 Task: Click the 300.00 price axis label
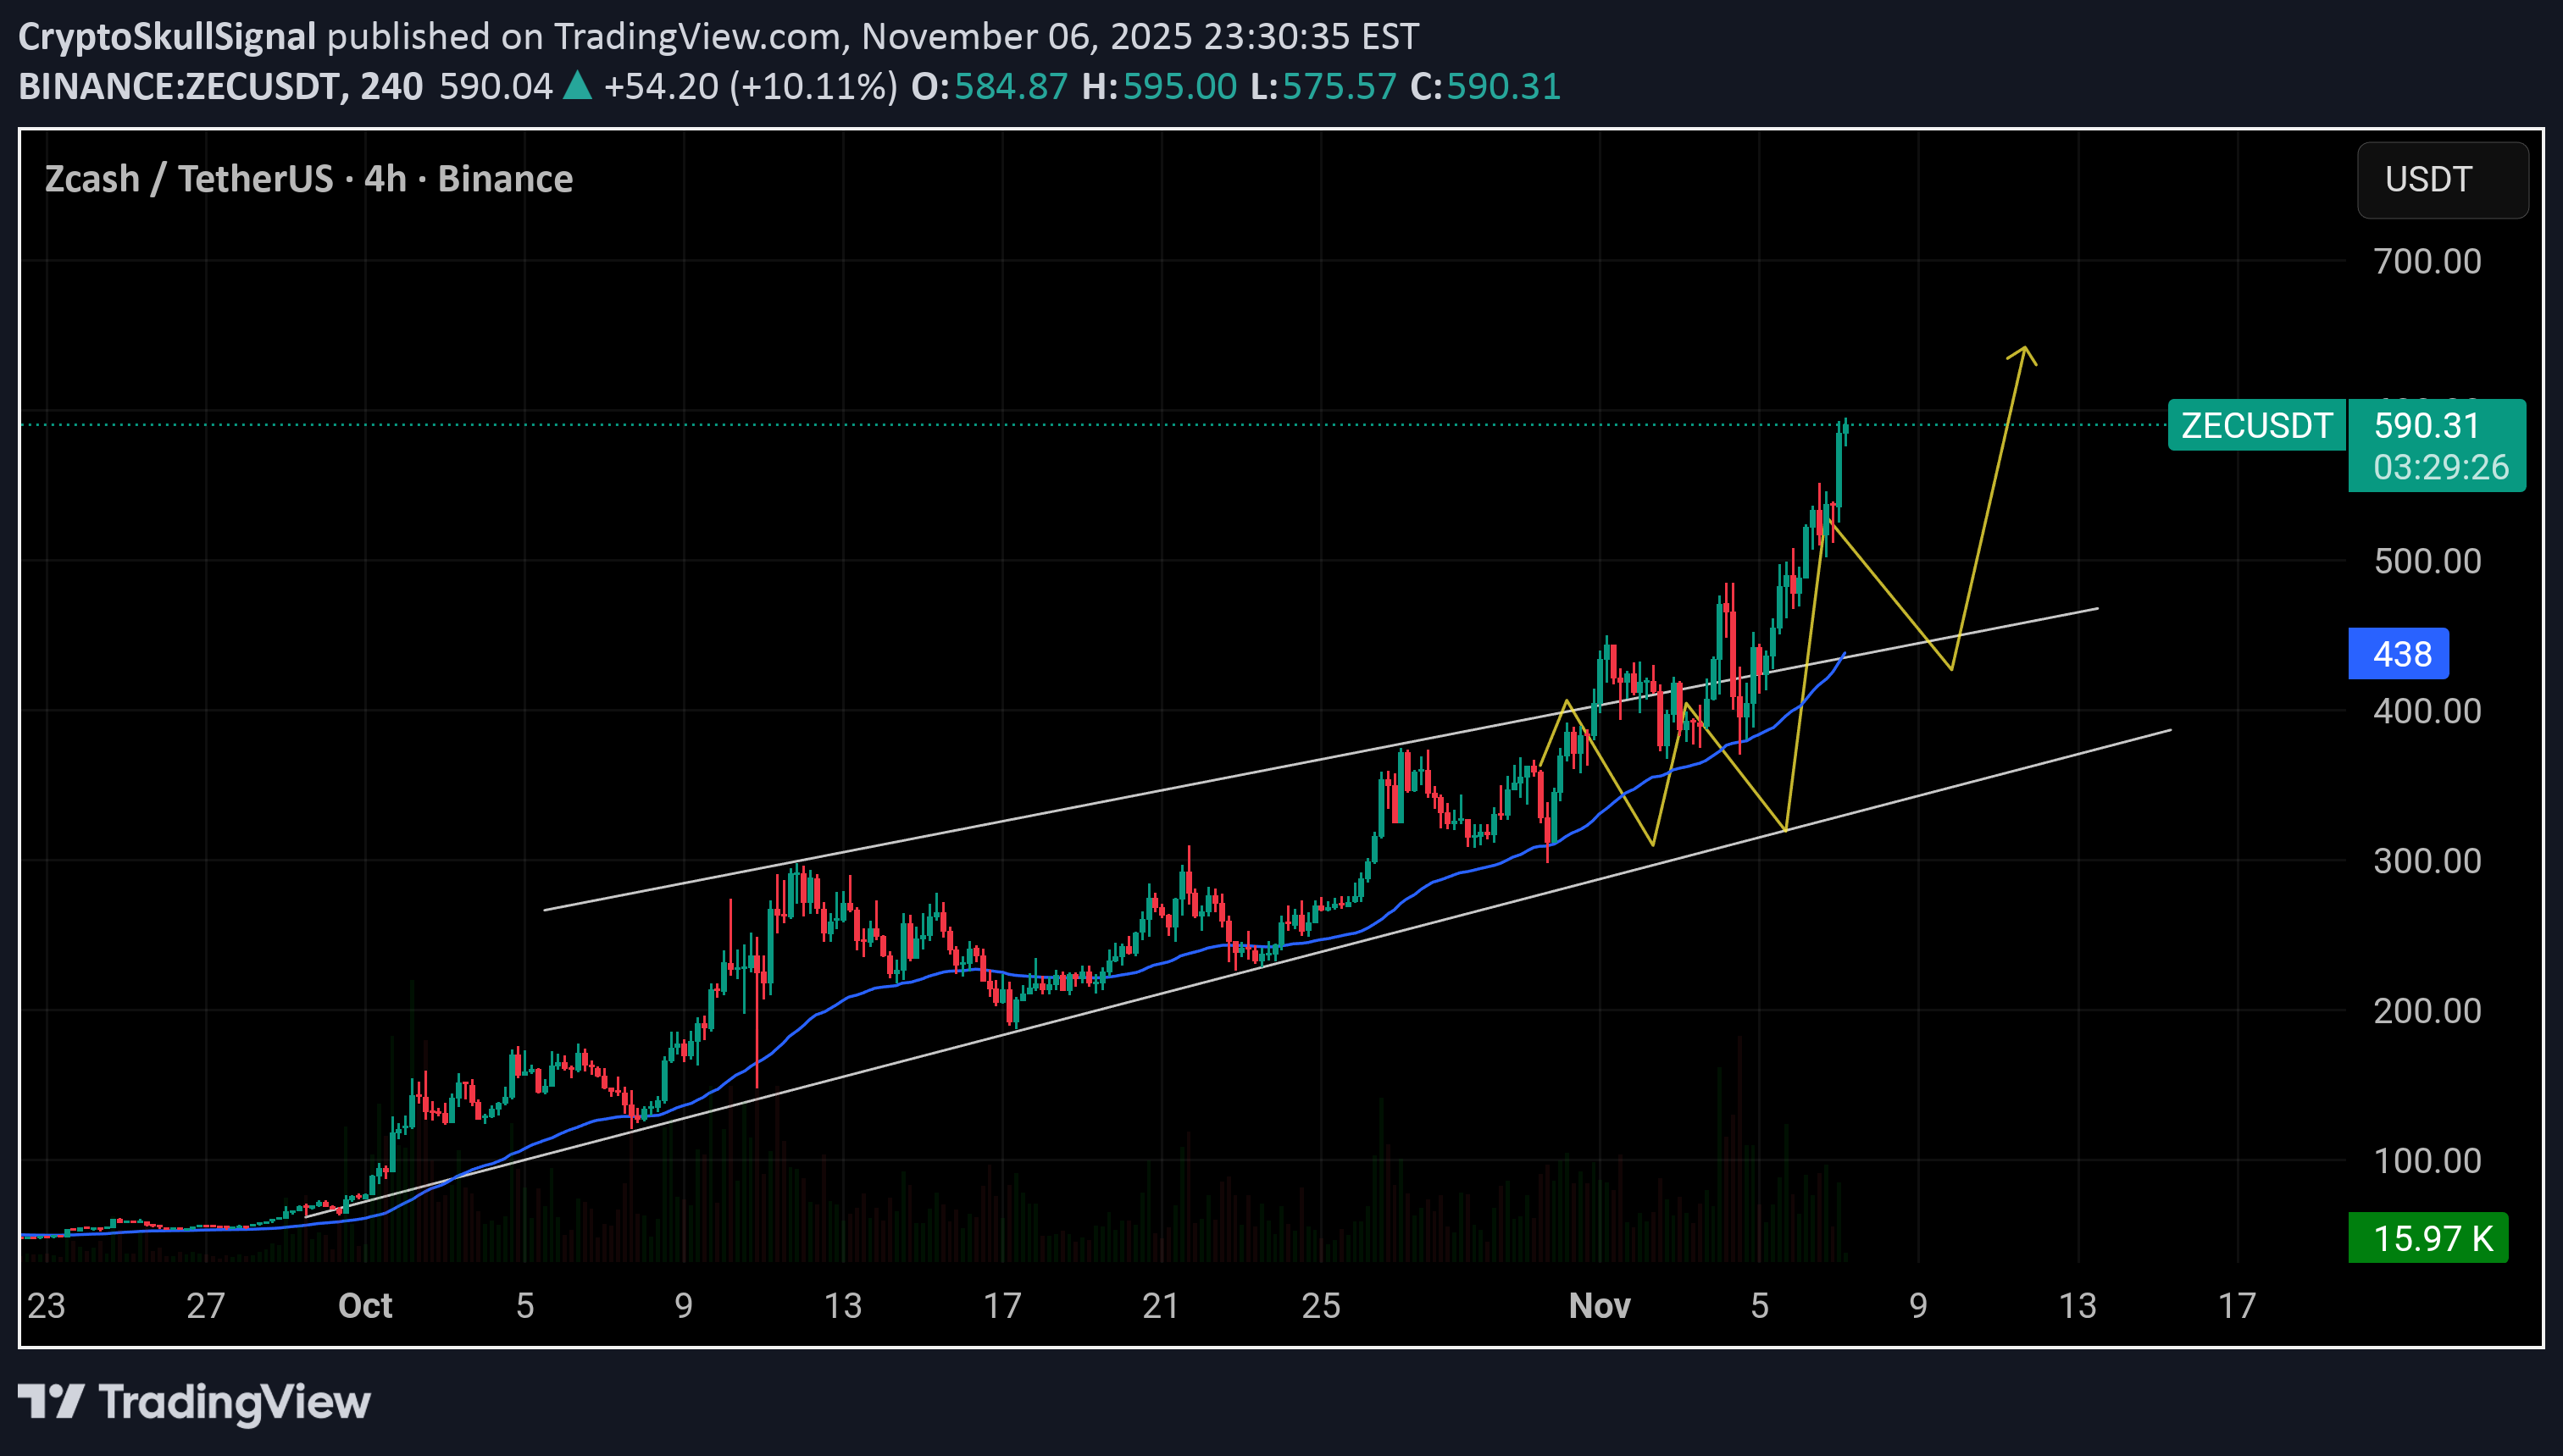click(x=2426, y=861)
